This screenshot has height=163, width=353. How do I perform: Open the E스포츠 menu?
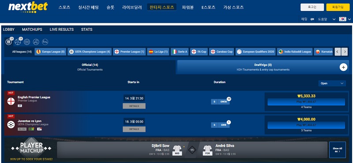[208, 7]
